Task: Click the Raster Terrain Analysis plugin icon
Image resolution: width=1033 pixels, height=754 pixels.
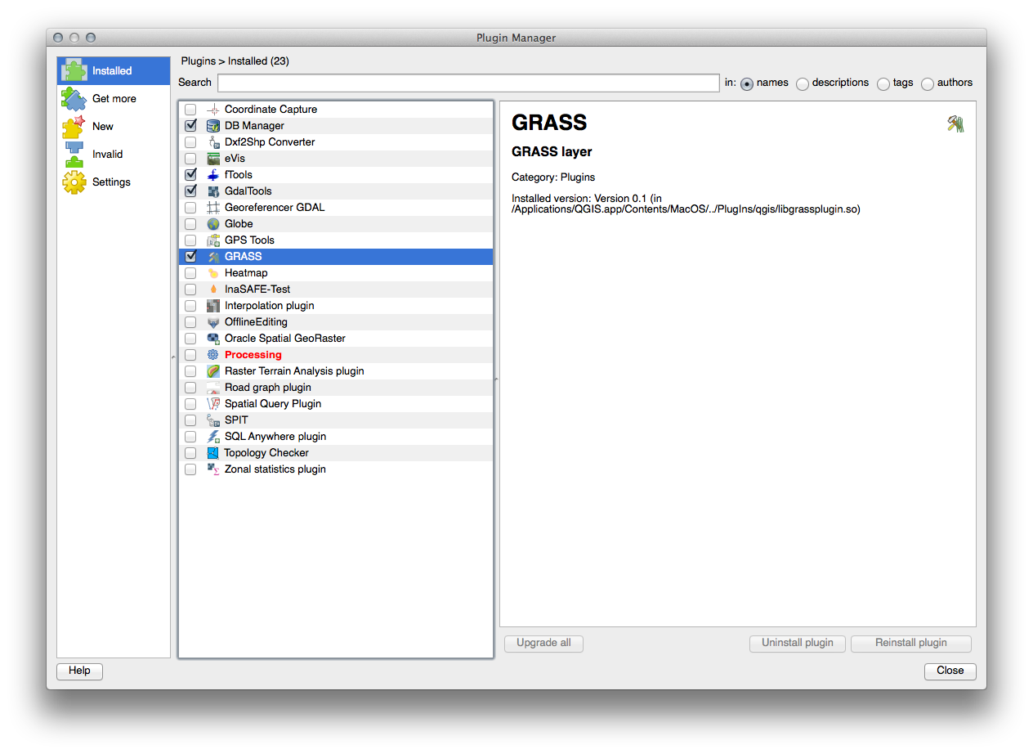Action: [213, 371]
